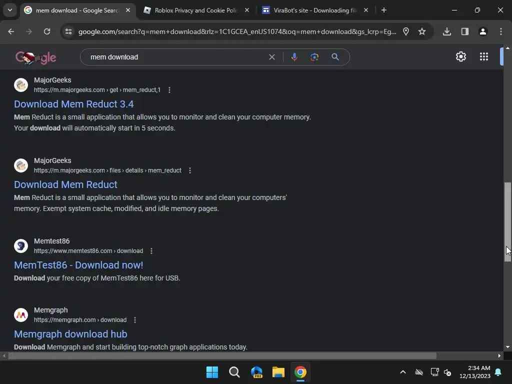Screen dimensions: 512x384
Task: View site information icon in address bar
Action: [x=68, y=31]
